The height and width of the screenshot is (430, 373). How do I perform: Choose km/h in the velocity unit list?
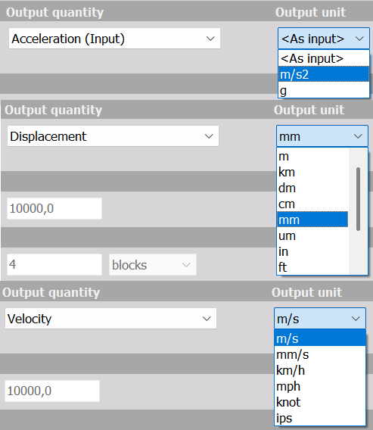(x=320, y=370)
